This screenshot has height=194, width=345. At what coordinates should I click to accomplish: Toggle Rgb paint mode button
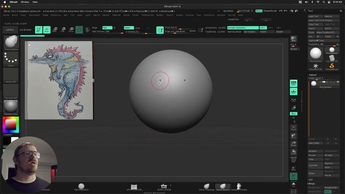(107, 27)
